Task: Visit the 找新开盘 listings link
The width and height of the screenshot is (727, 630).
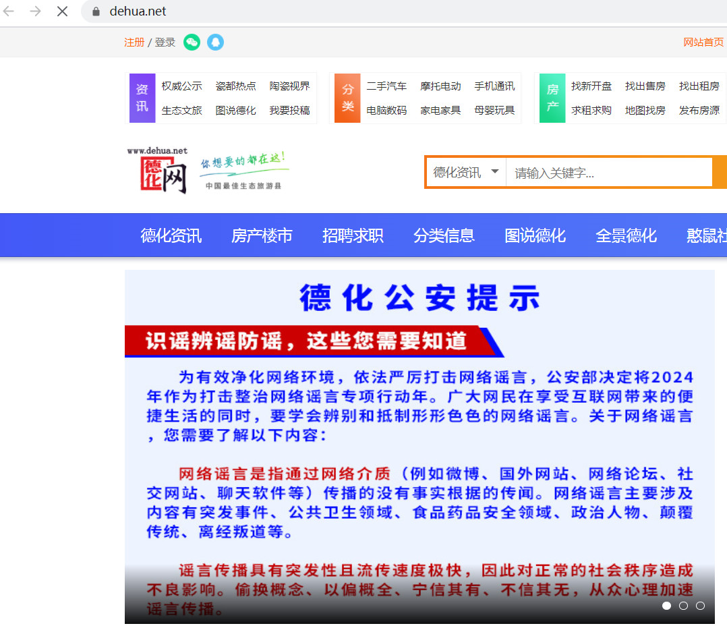Action: pyautogui.click(x=591, y=86)
